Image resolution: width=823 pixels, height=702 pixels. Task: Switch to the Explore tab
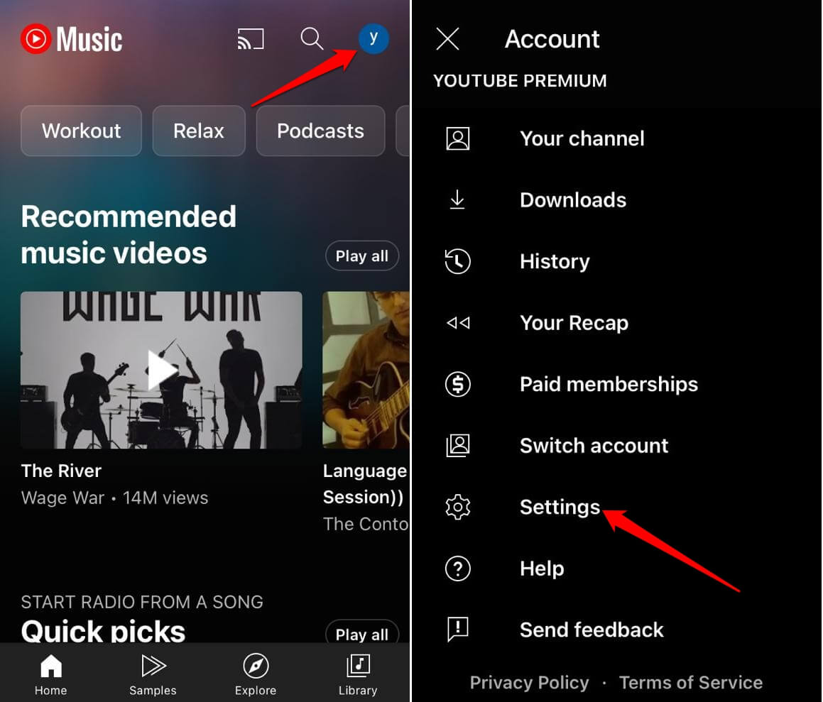click(256, 674)
